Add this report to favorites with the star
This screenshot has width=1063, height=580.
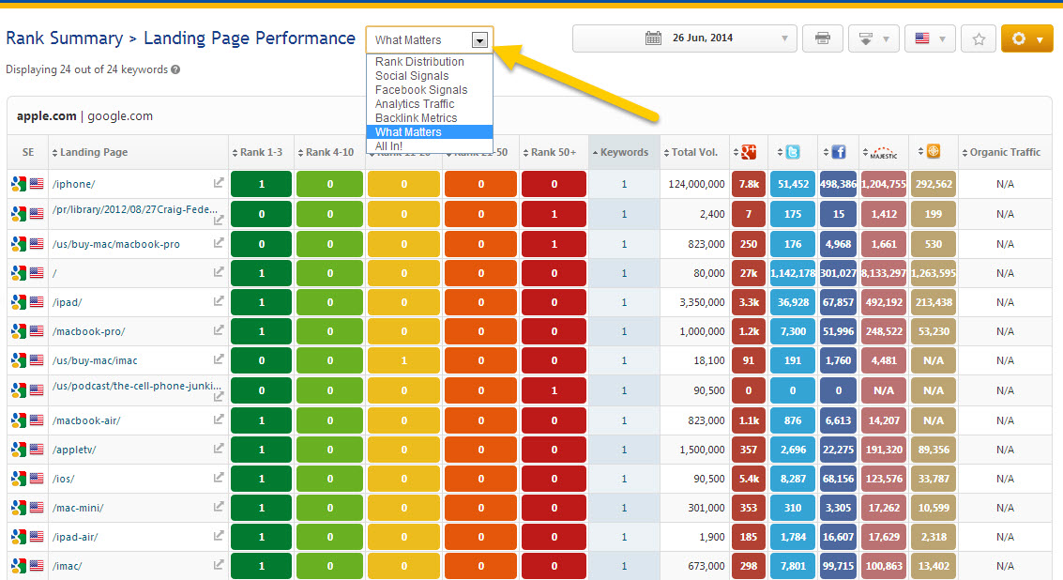979,38
